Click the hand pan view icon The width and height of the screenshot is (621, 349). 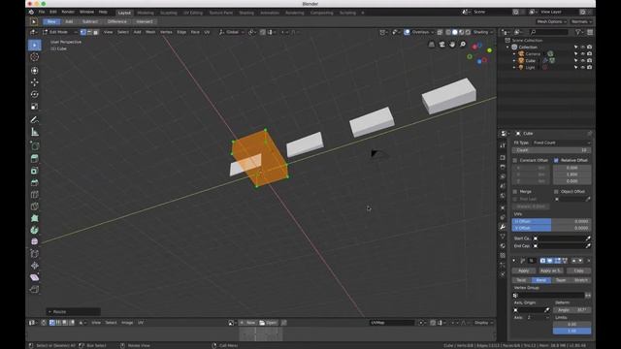click(452, 45)
